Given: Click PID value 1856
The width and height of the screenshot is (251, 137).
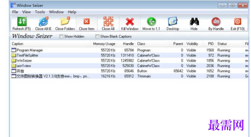Looking at the screenshot, I should coord(210,61).
